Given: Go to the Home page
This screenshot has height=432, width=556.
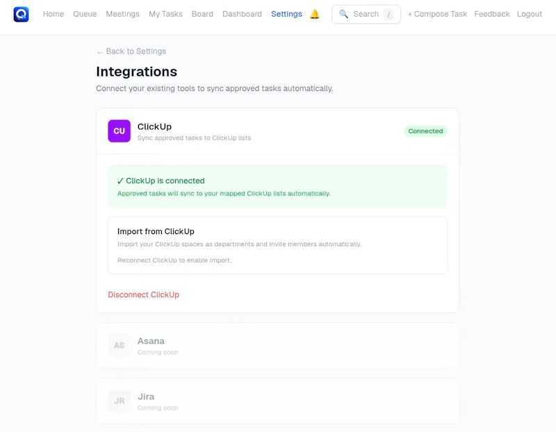Looking at the screenshot, I should [x=54, y=14].
